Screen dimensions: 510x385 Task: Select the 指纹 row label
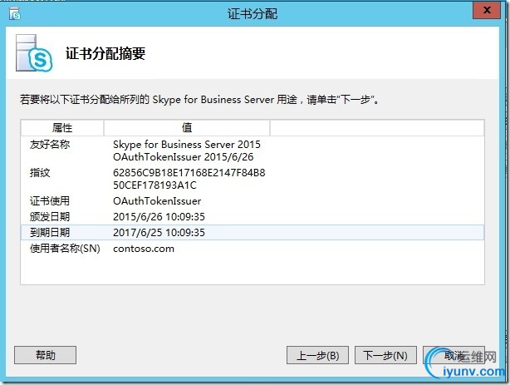point(40,173)
